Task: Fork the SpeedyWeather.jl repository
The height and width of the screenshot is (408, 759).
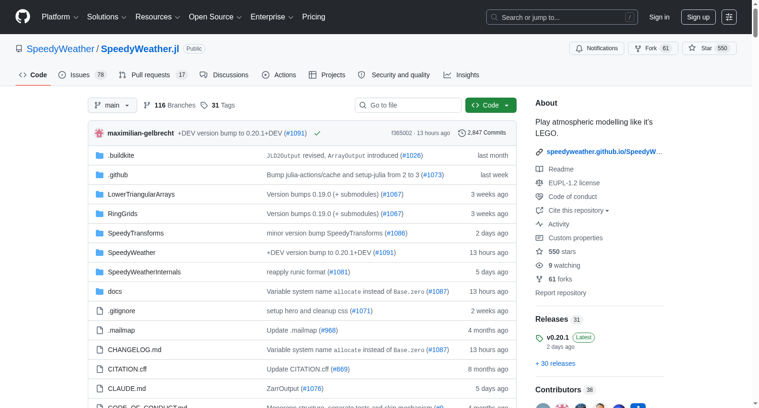Action: (653, 48)
